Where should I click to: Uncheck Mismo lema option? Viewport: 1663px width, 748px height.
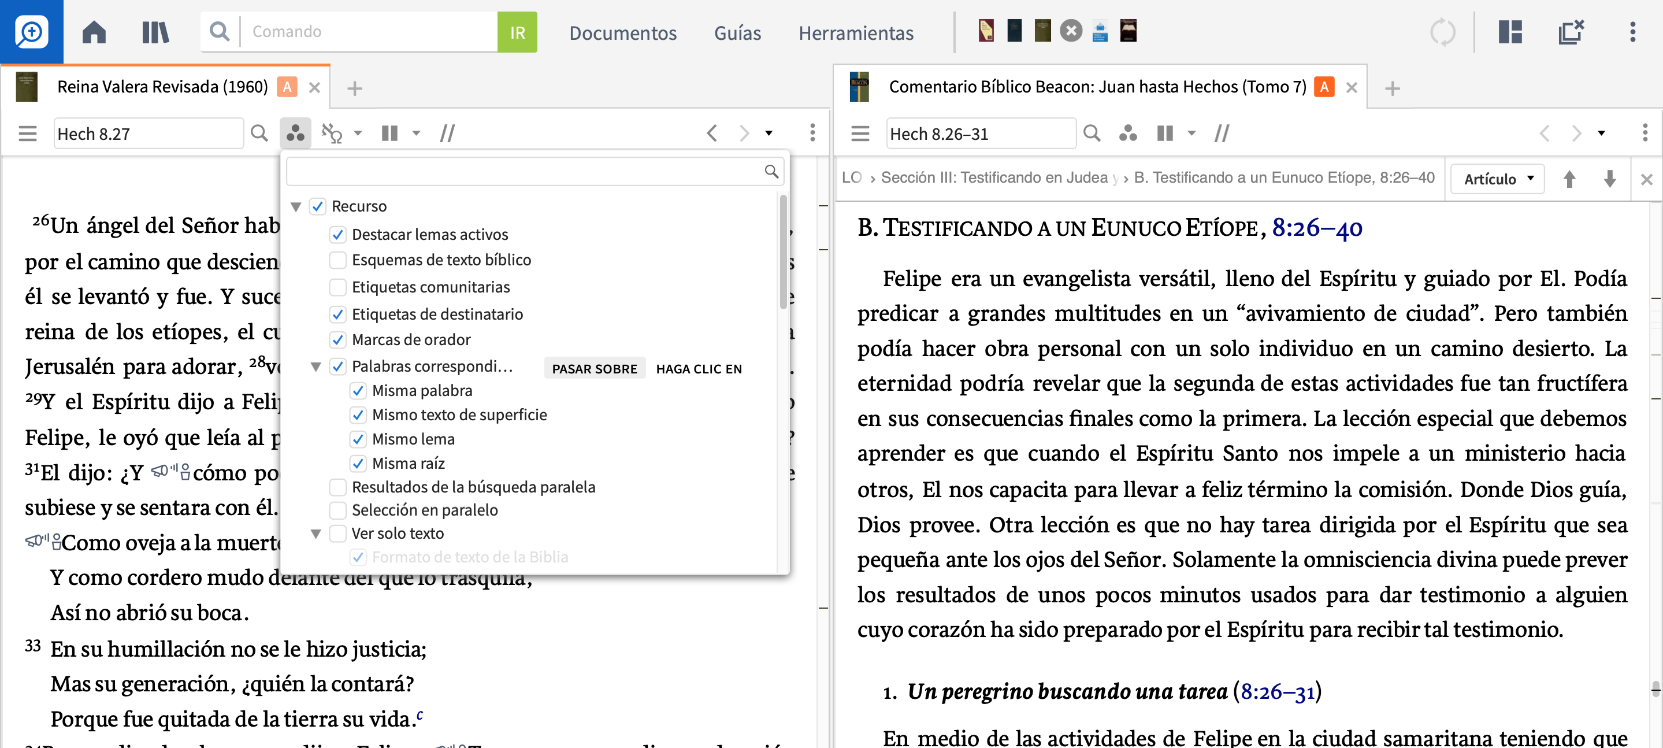[x=358, y=439]
